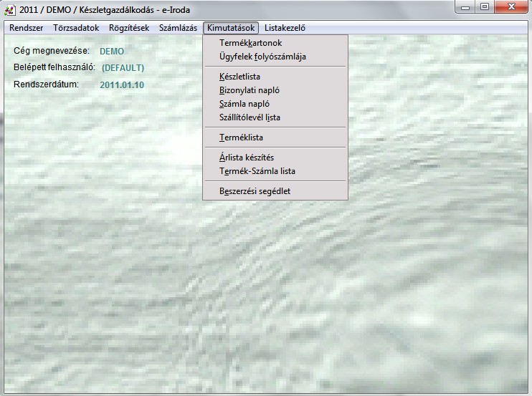Open Termék-Számla lista entry
The height and width of the screenshot is (396, 532).
pos(257,171)
